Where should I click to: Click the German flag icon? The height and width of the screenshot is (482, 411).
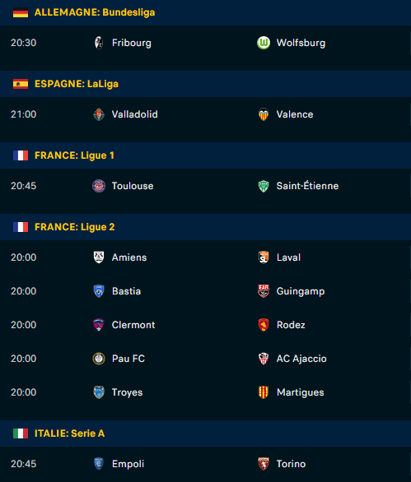(21, 12)
